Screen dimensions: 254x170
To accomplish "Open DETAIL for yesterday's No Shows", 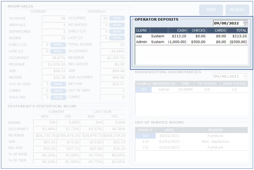I will click(x=117, y=25).
